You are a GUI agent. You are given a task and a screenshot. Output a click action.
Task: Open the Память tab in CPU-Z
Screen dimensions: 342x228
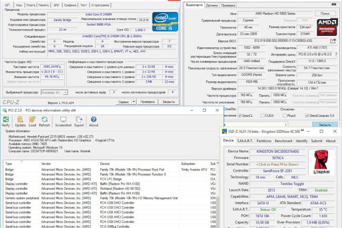[x=44, y=5]
